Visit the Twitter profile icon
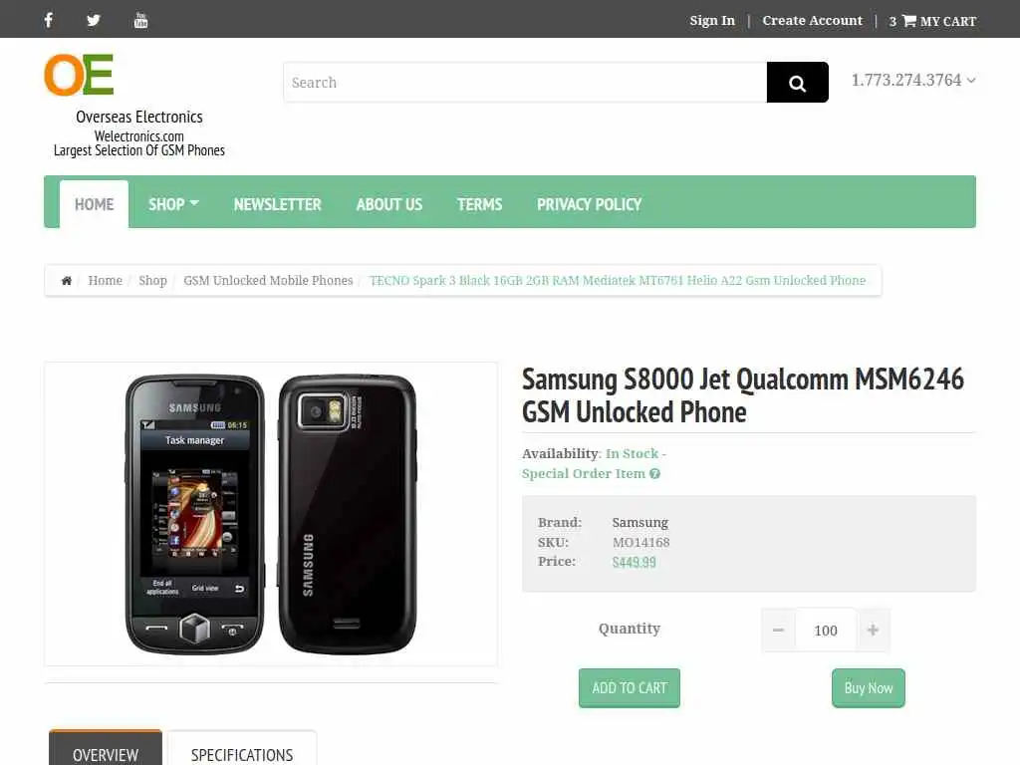This screenshot has width=1020, height=765. click(x=94, y=20)
